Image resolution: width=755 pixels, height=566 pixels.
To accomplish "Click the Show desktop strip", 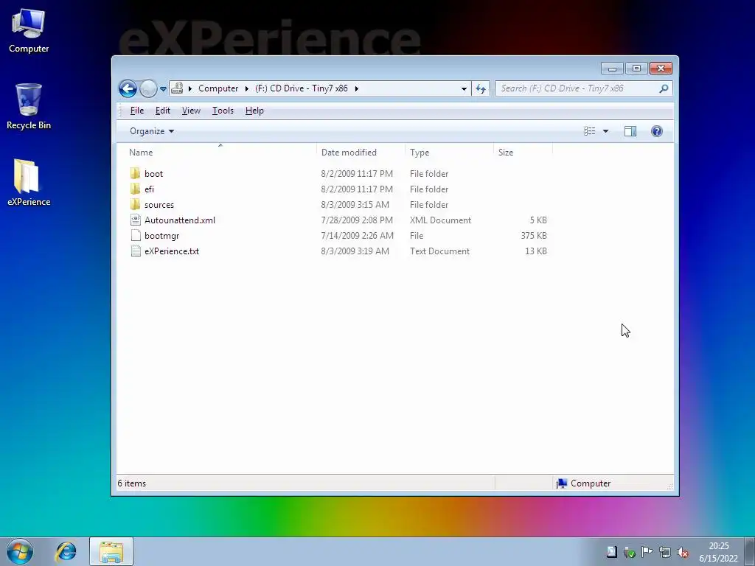I will (x=750, y=551).
